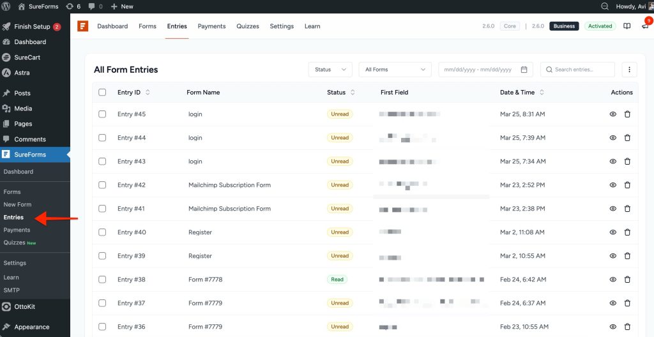Click the date range input field
This screenshot has height=337, width=654.
485,70
